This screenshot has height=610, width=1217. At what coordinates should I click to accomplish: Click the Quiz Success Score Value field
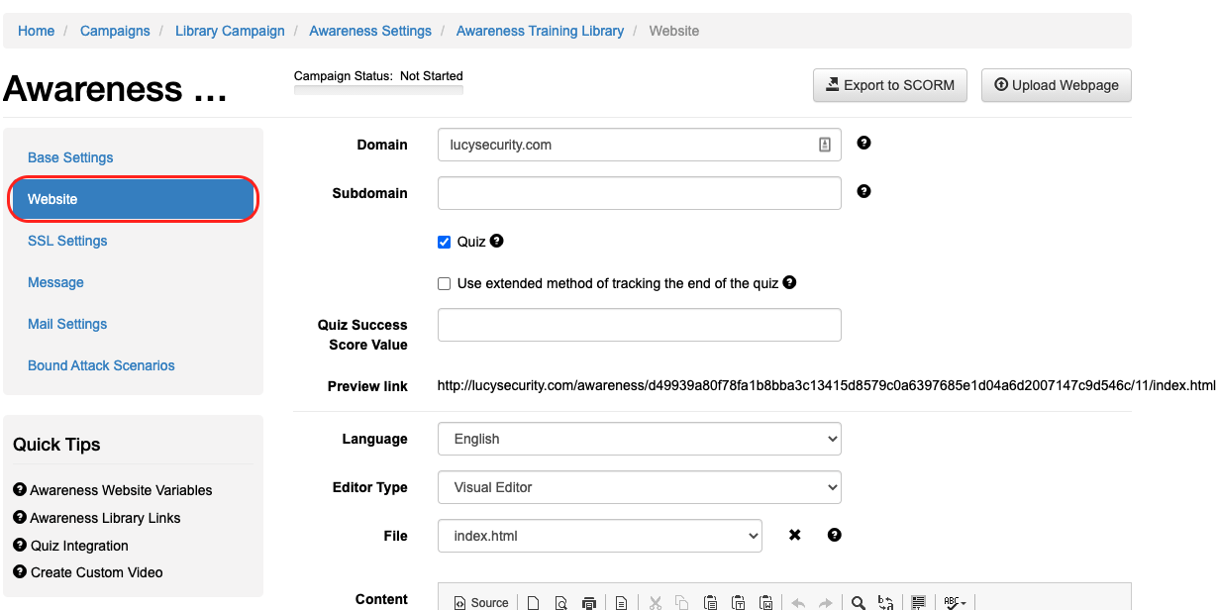[640, 325]
